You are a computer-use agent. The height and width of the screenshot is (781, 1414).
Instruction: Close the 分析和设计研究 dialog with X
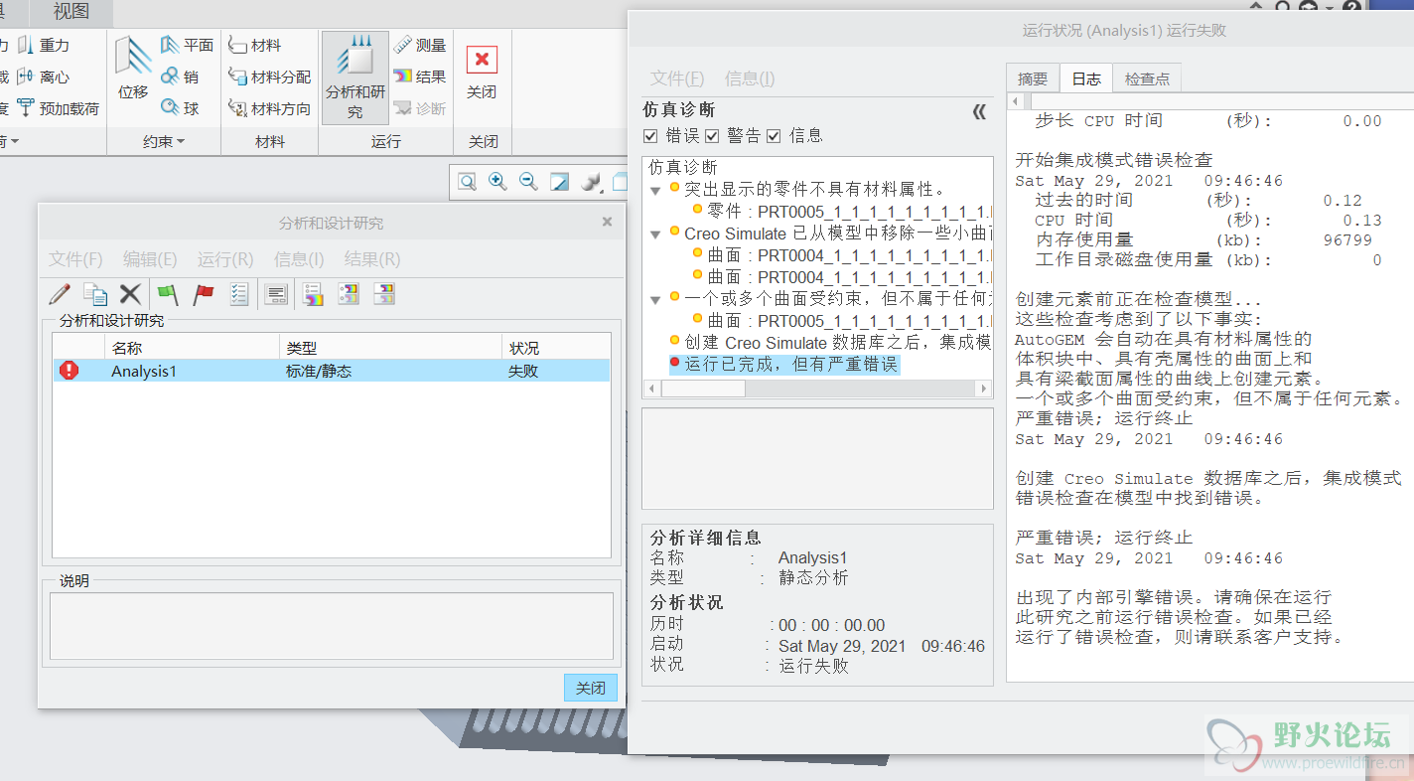[x=607, y=222]
